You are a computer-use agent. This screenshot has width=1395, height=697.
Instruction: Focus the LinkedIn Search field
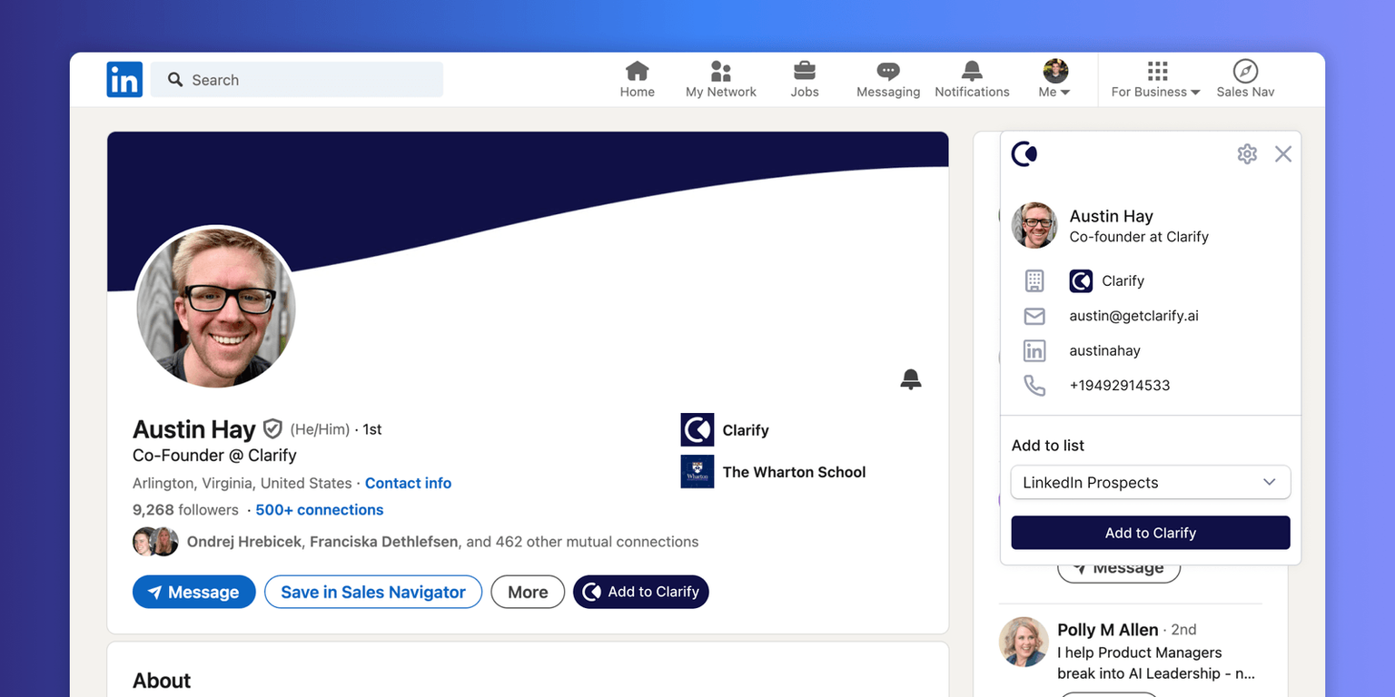click(297, 80)
